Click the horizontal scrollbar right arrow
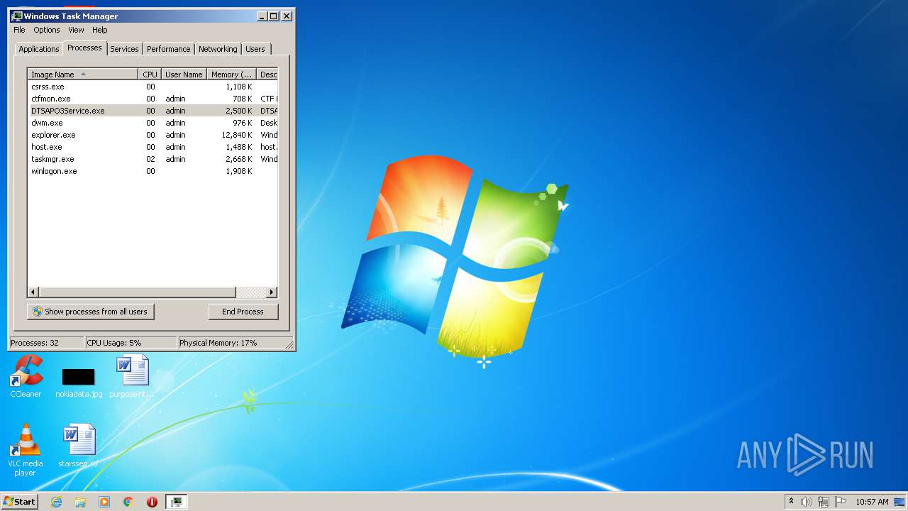The image size is (908, 511). tap(272, 292)
